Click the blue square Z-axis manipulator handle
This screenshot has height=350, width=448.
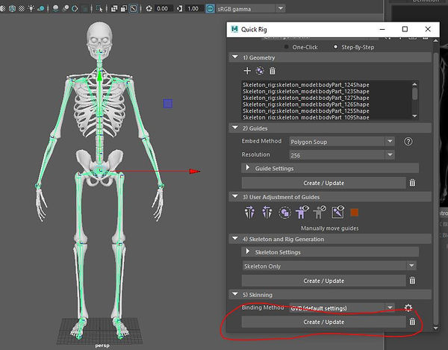point(168,103)
